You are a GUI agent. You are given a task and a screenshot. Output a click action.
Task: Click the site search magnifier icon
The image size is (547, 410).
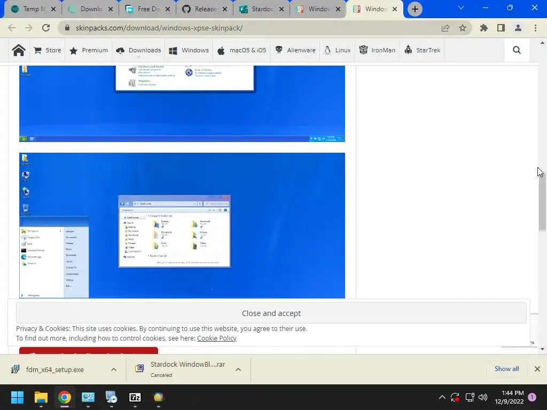[517, 50]
